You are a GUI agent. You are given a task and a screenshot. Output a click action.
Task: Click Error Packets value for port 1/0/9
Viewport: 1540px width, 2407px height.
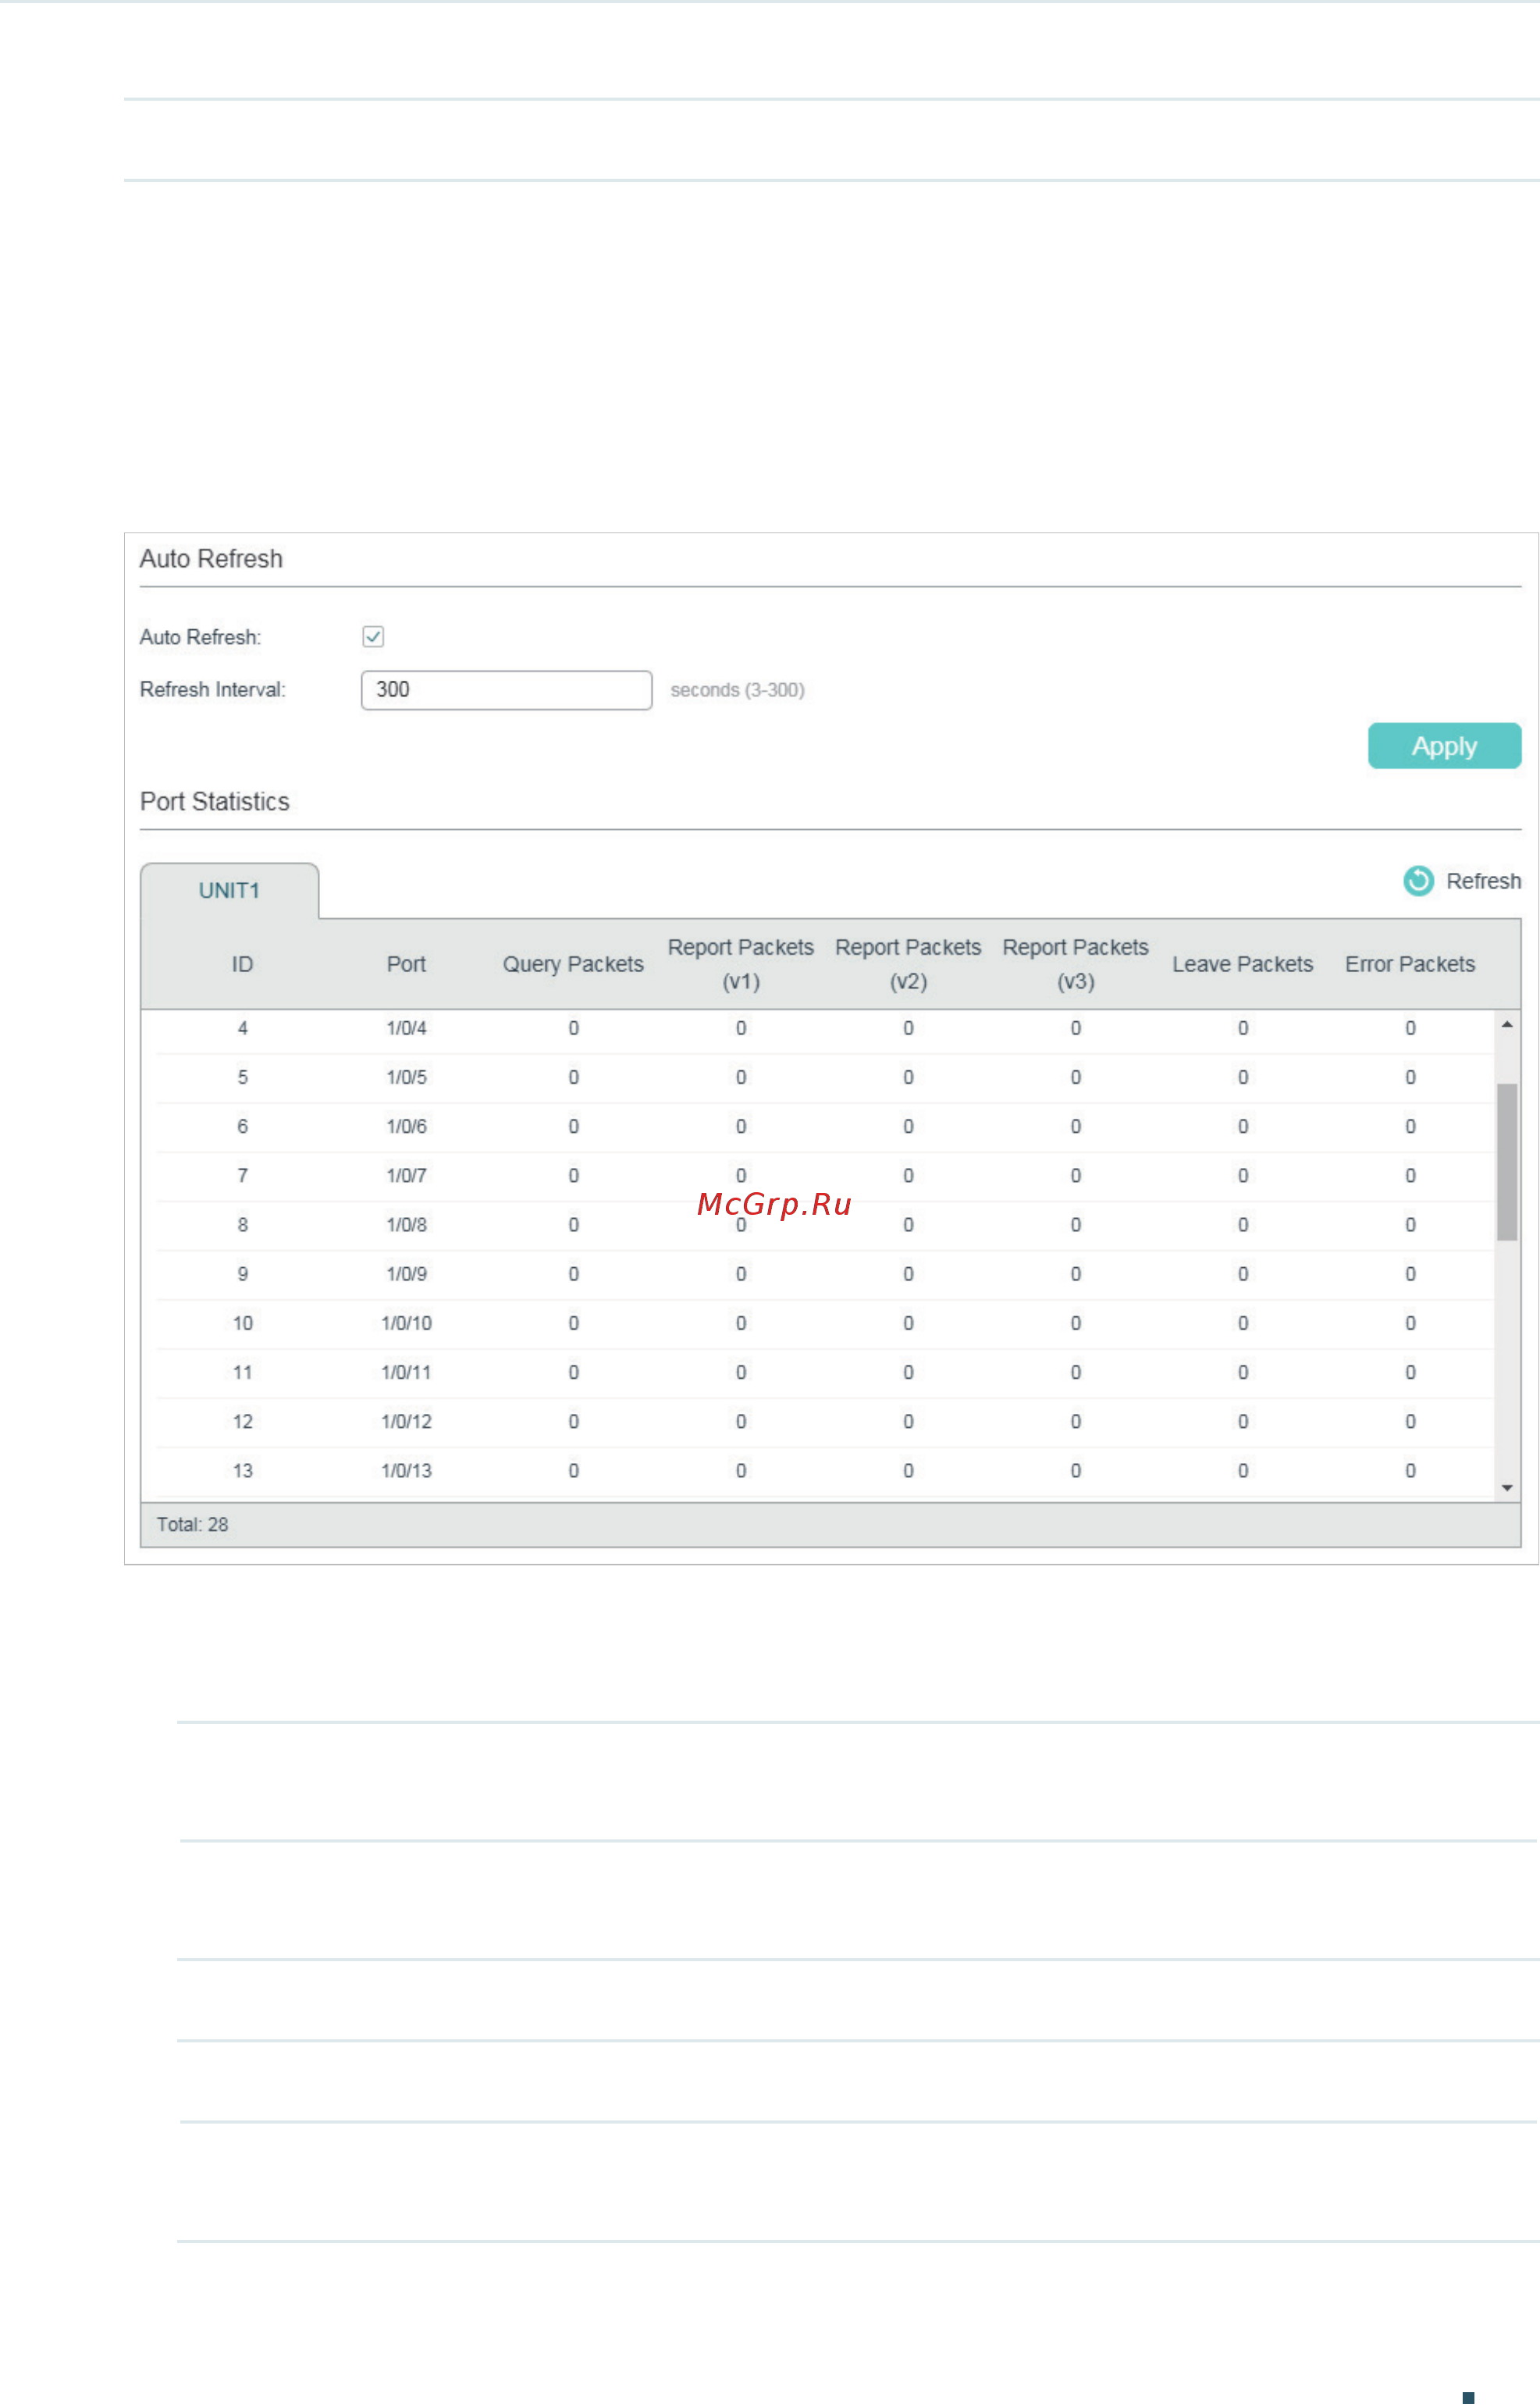[x=1410, y=1273]
